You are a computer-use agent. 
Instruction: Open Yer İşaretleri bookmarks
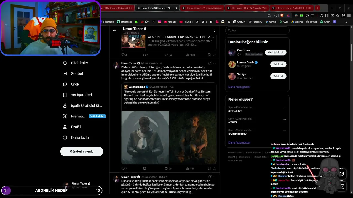[x=77, y=95]
